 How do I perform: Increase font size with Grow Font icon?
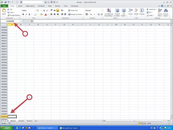click(44, 11)
